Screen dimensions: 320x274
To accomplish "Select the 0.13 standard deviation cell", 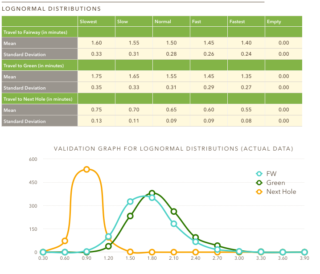I will [96, 121].
